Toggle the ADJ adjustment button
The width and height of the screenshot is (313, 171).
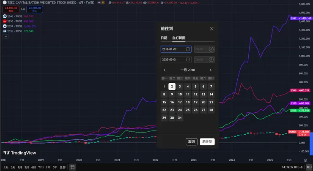coord(309,167)
